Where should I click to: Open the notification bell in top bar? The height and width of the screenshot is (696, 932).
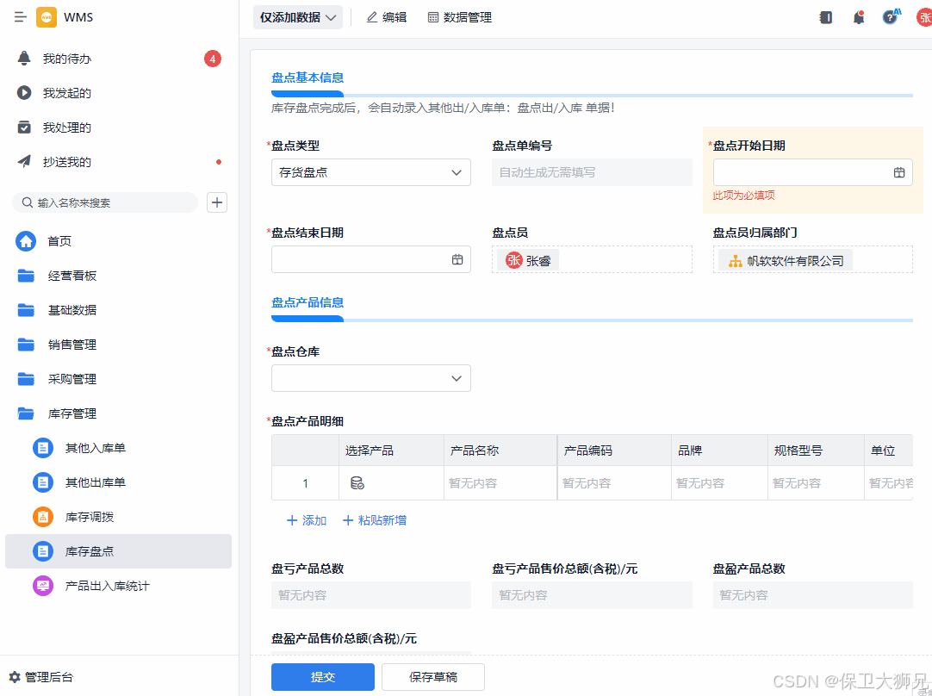(858, 17)
